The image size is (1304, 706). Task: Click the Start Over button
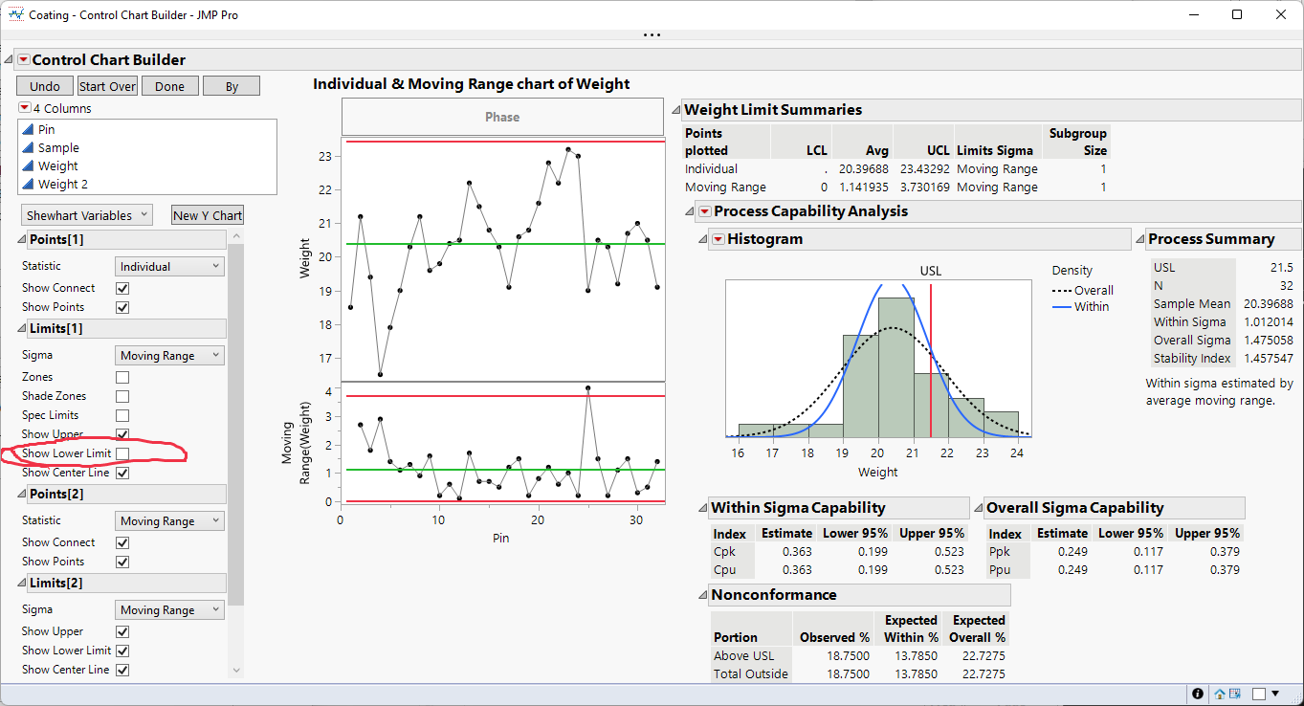tap(107, 86)
